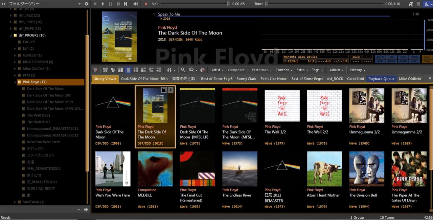
Task: Select the first puzzle-piece view icon
Action: (x=105, y=70)
